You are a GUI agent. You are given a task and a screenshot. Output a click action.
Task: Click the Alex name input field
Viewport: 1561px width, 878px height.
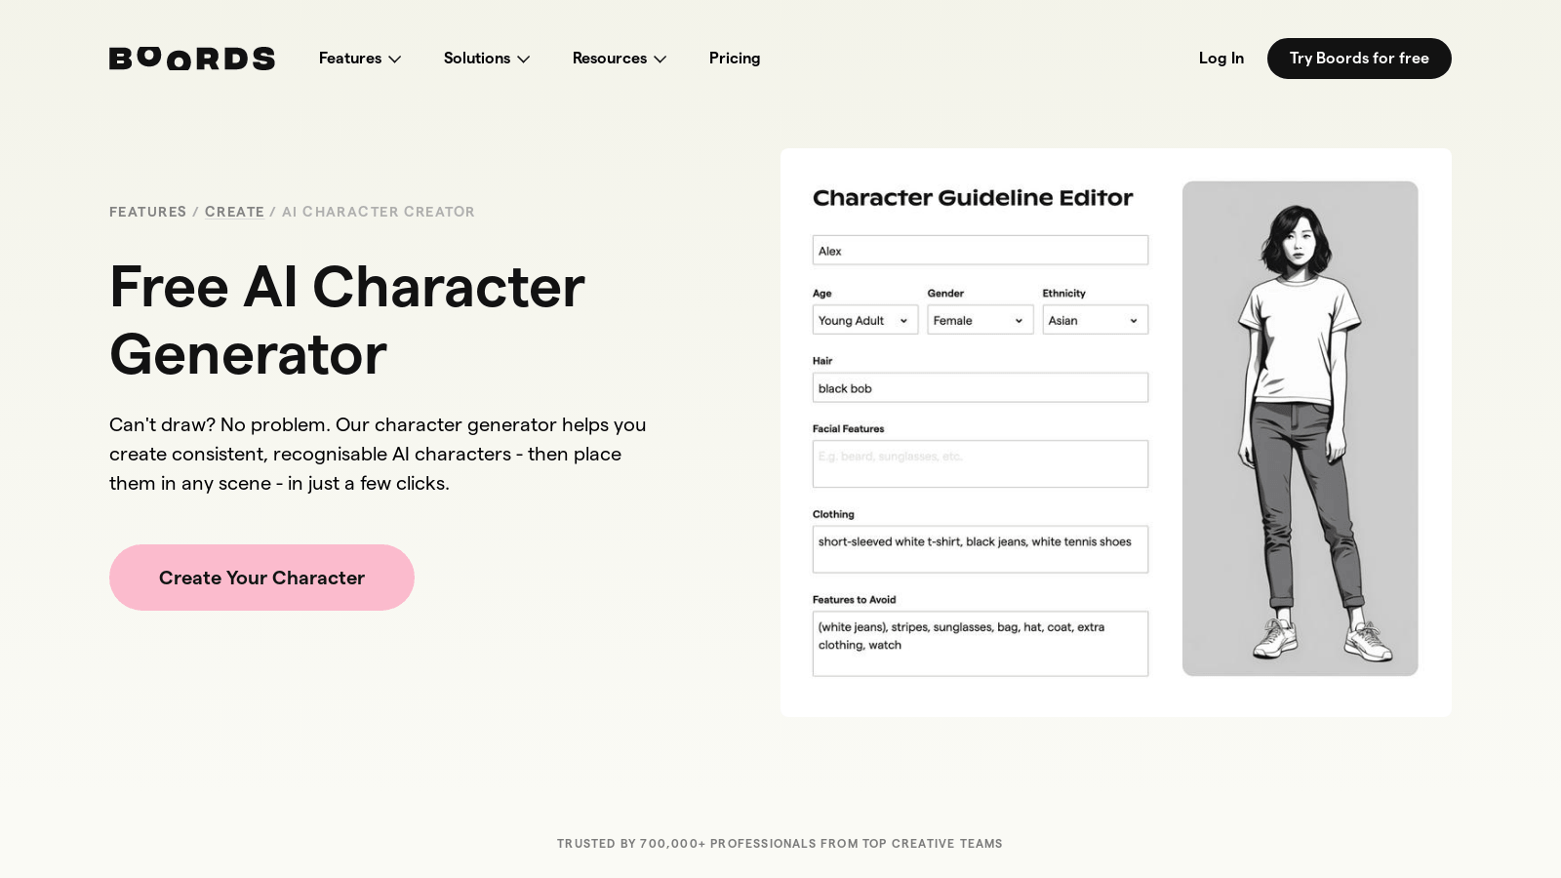[x=981, y=250]
